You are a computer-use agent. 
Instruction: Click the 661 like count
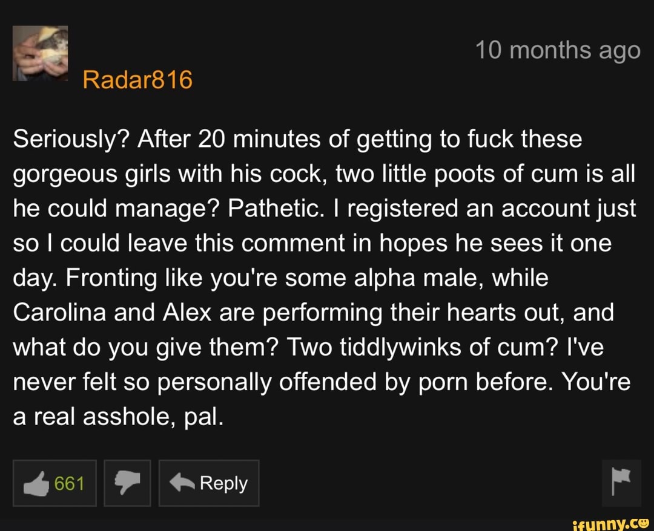point(69,483)
